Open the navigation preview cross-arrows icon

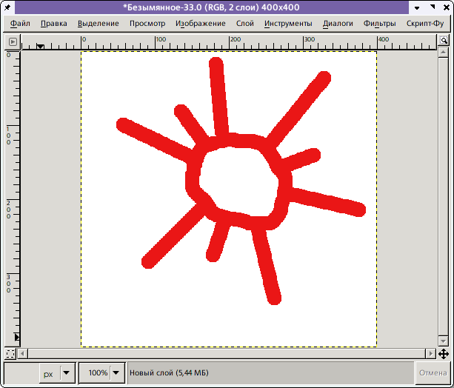[443, 353]
